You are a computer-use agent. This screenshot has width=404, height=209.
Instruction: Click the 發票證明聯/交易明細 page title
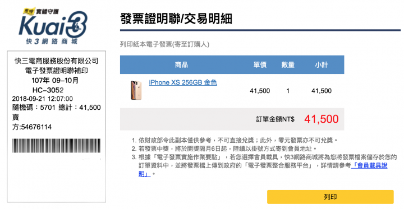pyautogui.click(x=176, y=19)
